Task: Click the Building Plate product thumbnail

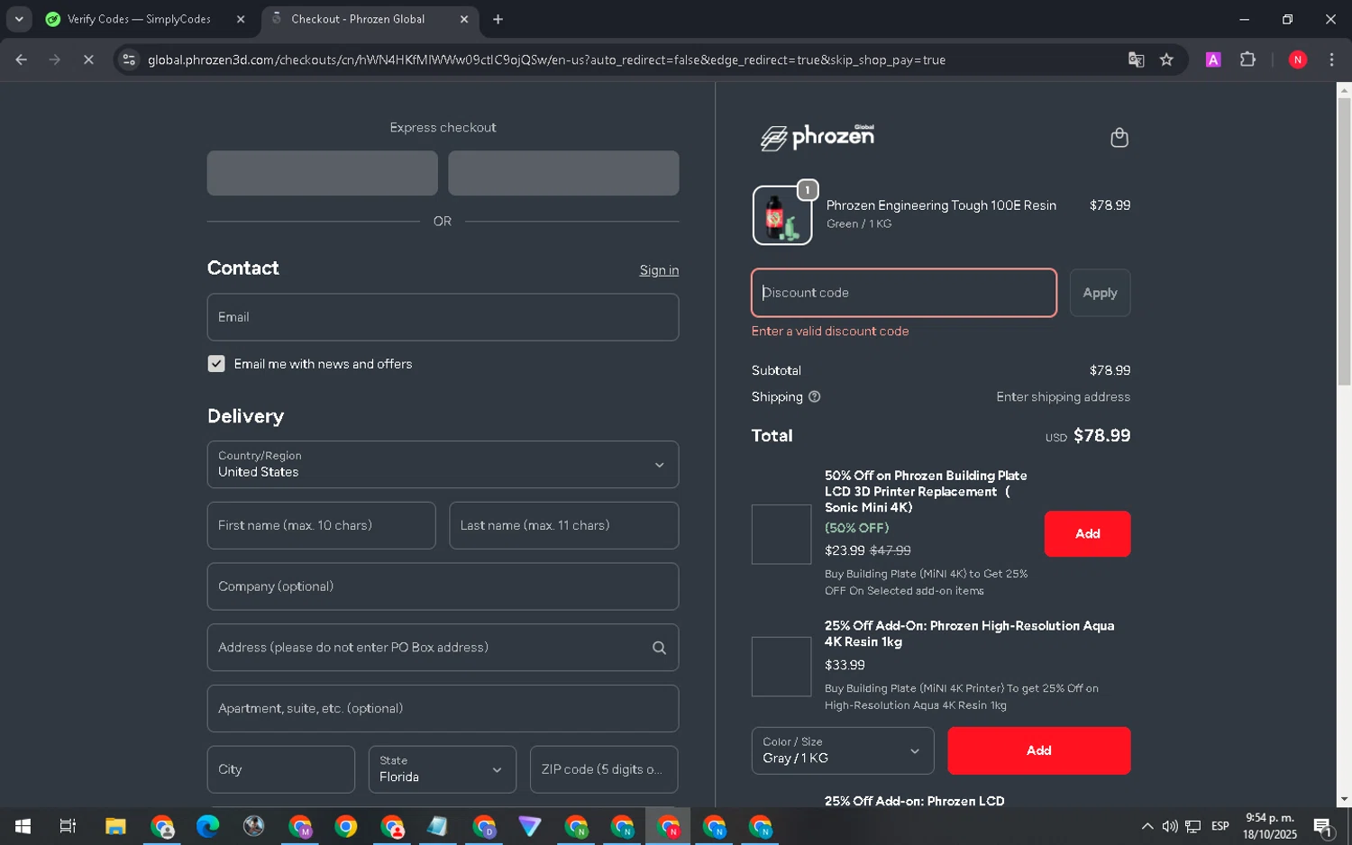Action: pyautogui.click(x=781, y=534)
